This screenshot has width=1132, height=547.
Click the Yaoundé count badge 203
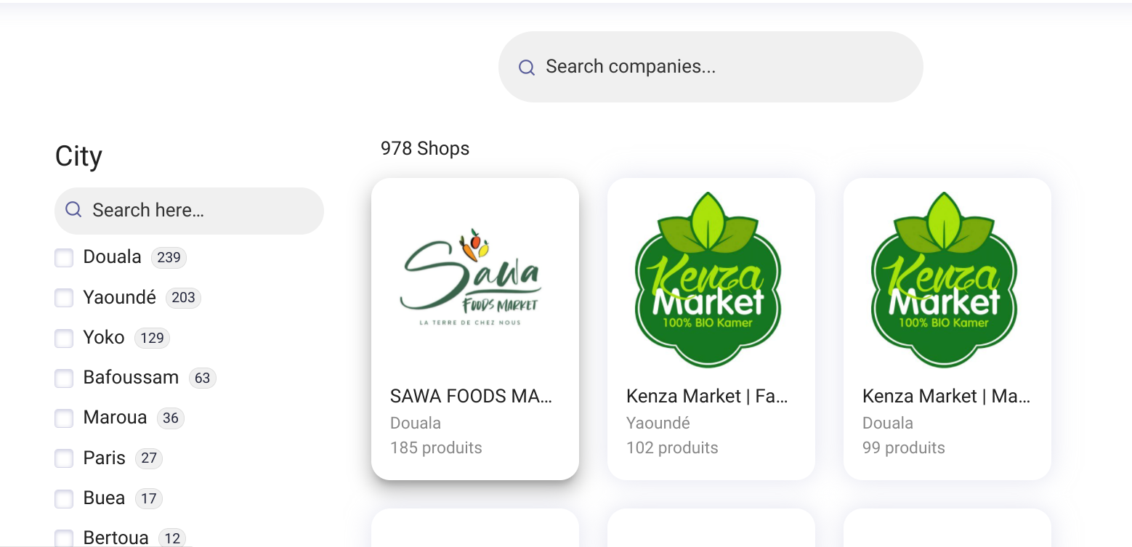tap(183, 298)
